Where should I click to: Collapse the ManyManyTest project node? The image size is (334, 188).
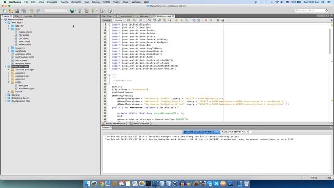coord(2,20)
